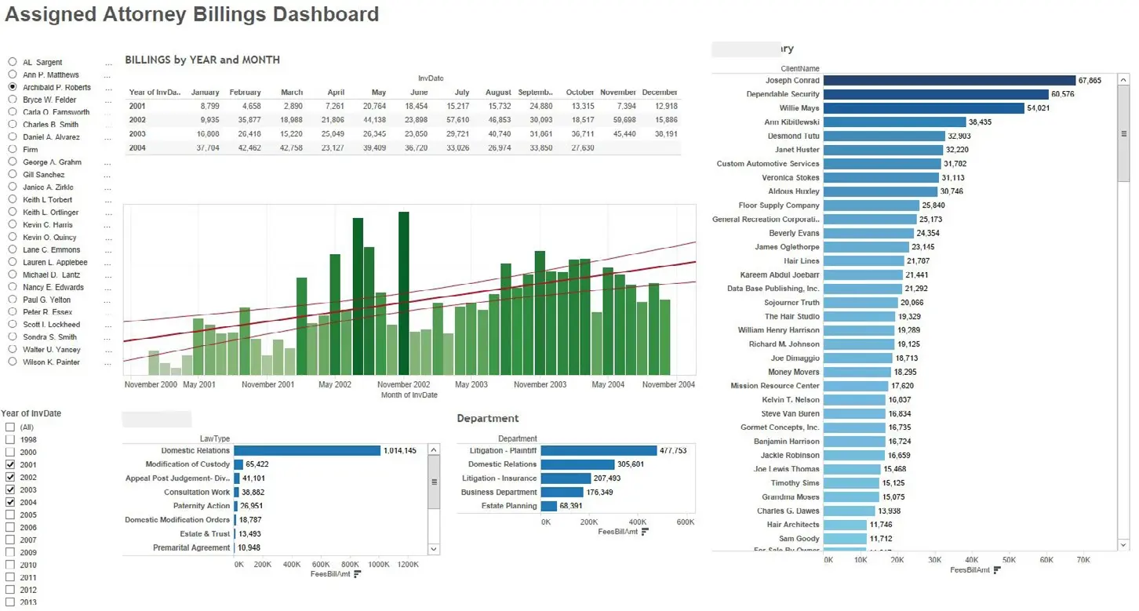Choose Nancy E. Edwards attorney option

pyautogui.click(x=13, y=288)
